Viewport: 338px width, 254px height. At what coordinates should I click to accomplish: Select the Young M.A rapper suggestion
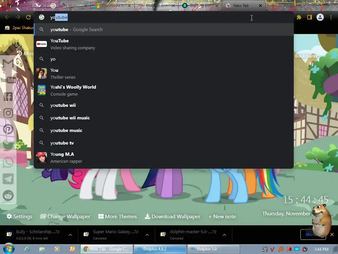coord(164,158)
